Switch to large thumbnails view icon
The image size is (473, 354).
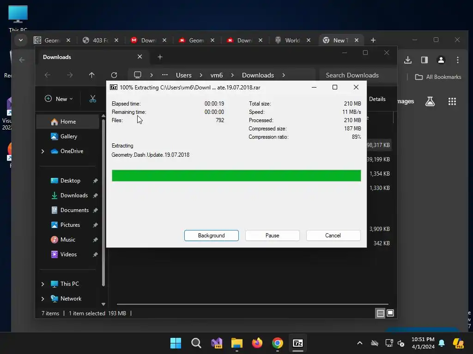390,313
